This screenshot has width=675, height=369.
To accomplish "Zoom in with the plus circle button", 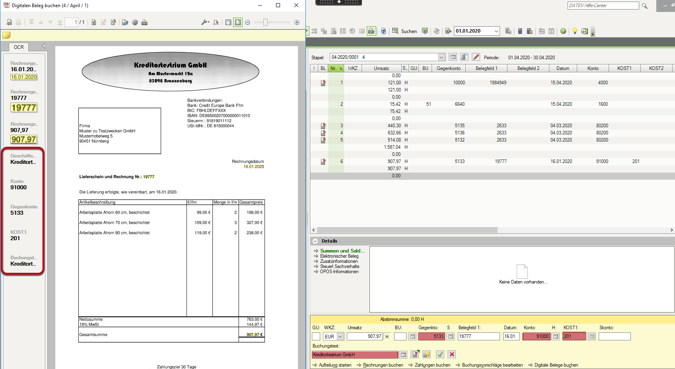I will point(297,23).
